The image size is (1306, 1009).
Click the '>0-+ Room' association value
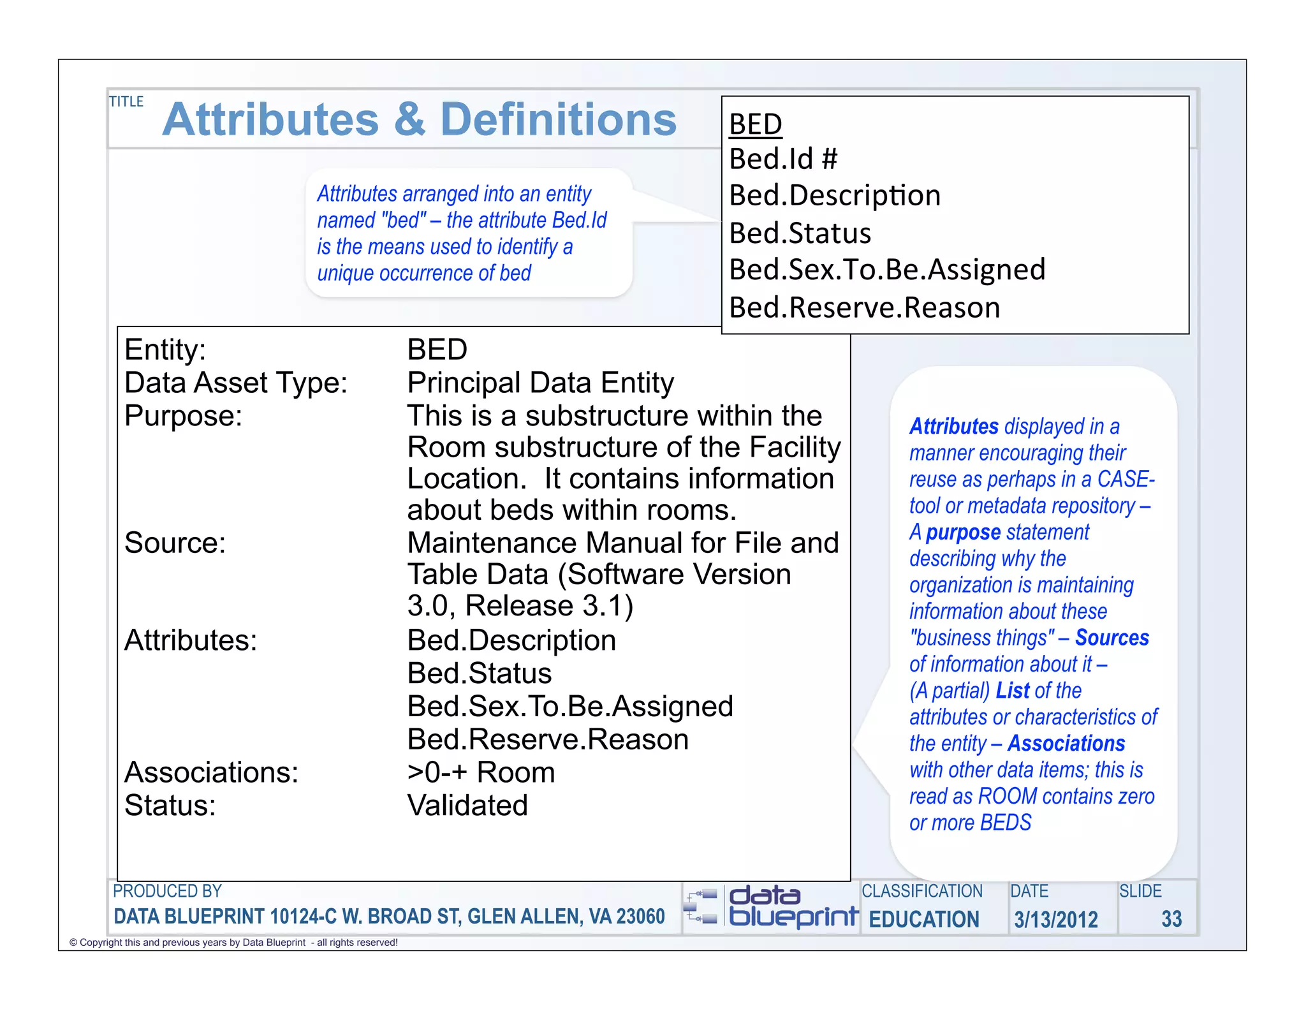point(481,772)
